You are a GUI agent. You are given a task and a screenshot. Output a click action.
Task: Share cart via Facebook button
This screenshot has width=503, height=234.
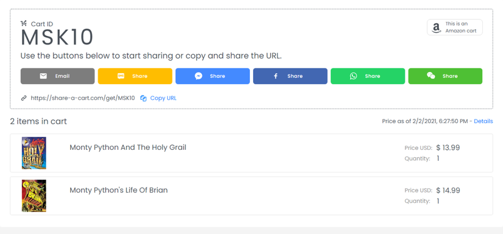point(290,76)
